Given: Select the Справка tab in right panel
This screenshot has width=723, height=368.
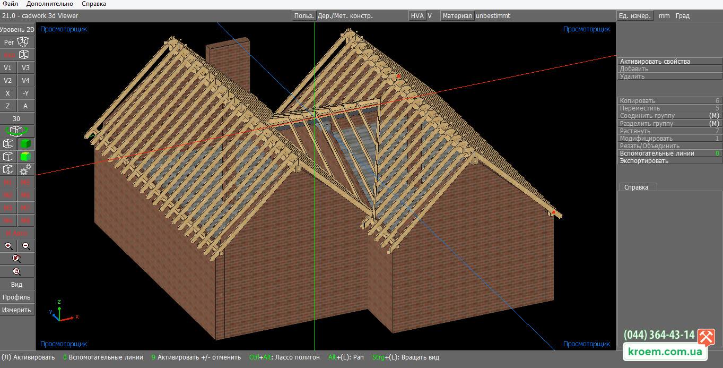Looking at the screenshot, I should coord(637,187).
